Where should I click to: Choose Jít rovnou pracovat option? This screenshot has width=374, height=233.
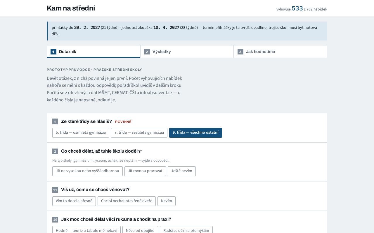(x=145, y=171)
